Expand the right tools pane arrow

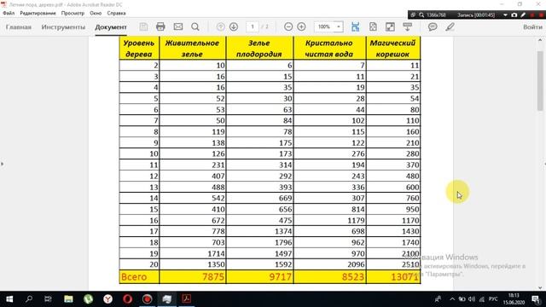point(544,164)
